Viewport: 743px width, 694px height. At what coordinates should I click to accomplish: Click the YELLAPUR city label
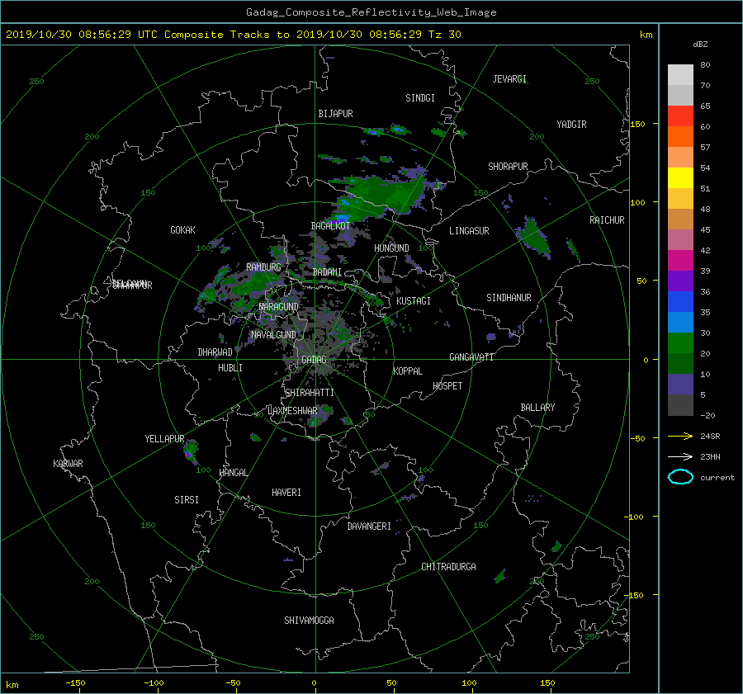164,439
